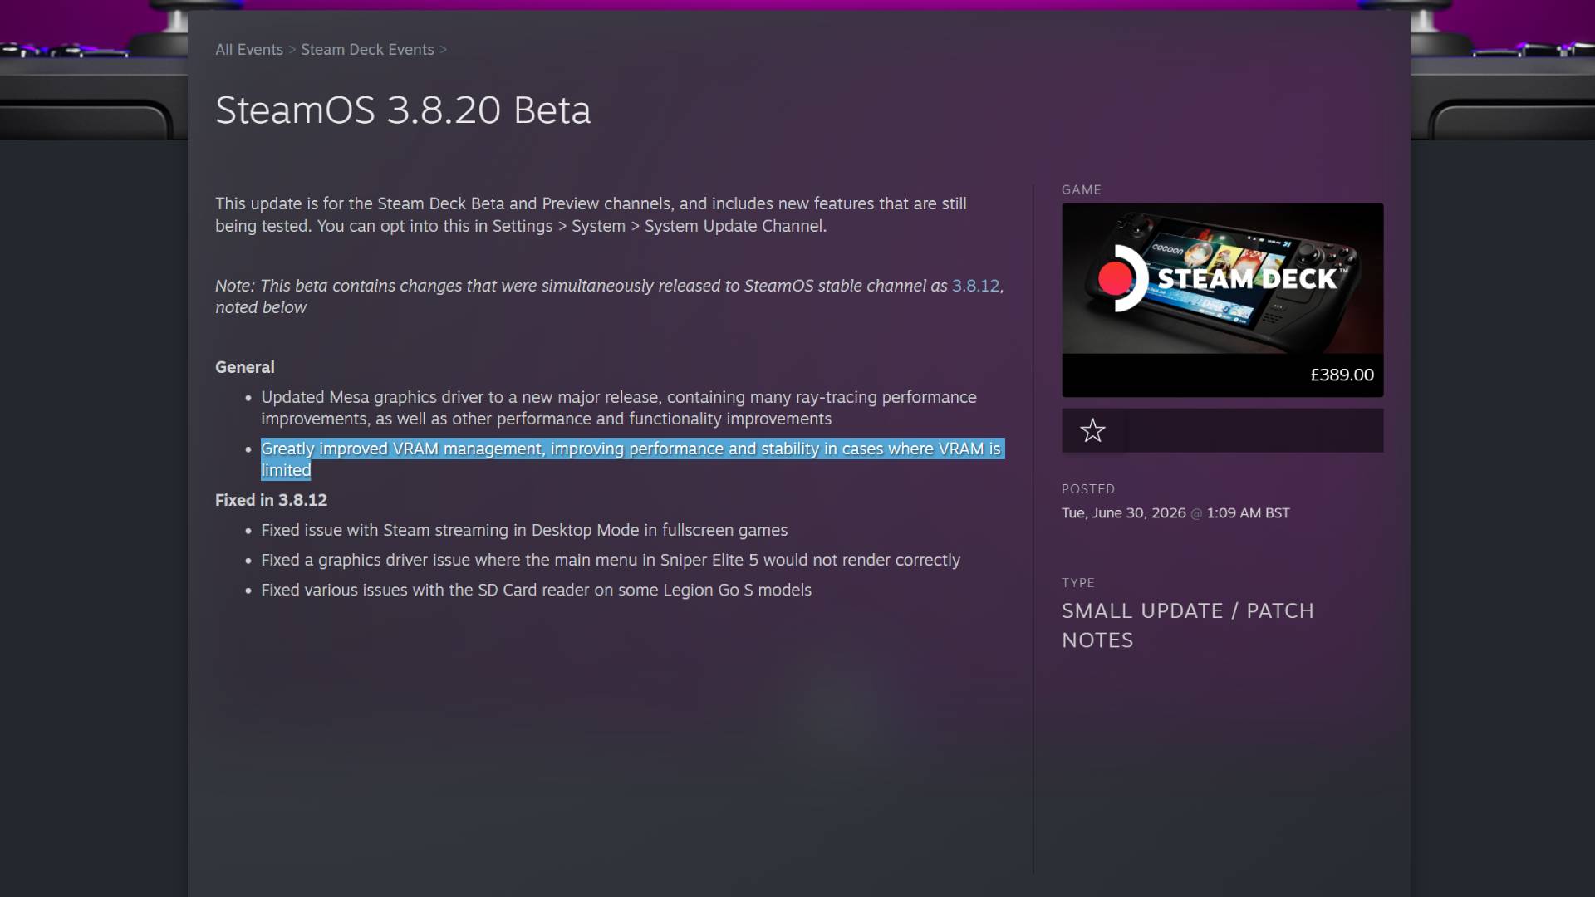The height and width of the screenshot is (897, 1595).
Task: Click the Legion Go S SD Card bullet
Action: click(536, 590)
